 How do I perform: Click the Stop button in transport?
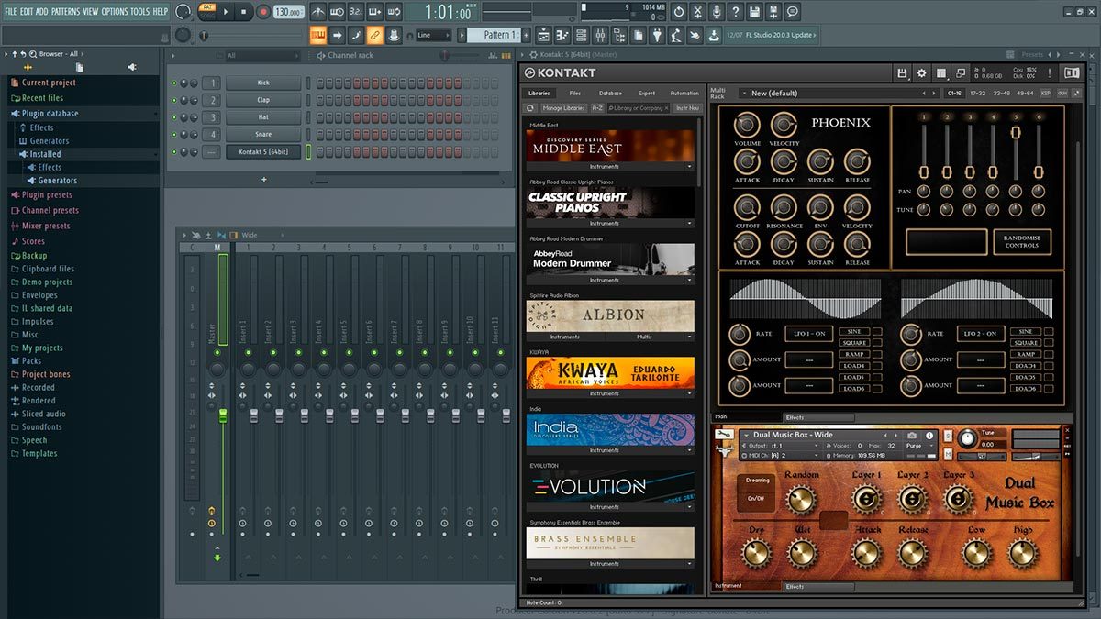point(245,12)
